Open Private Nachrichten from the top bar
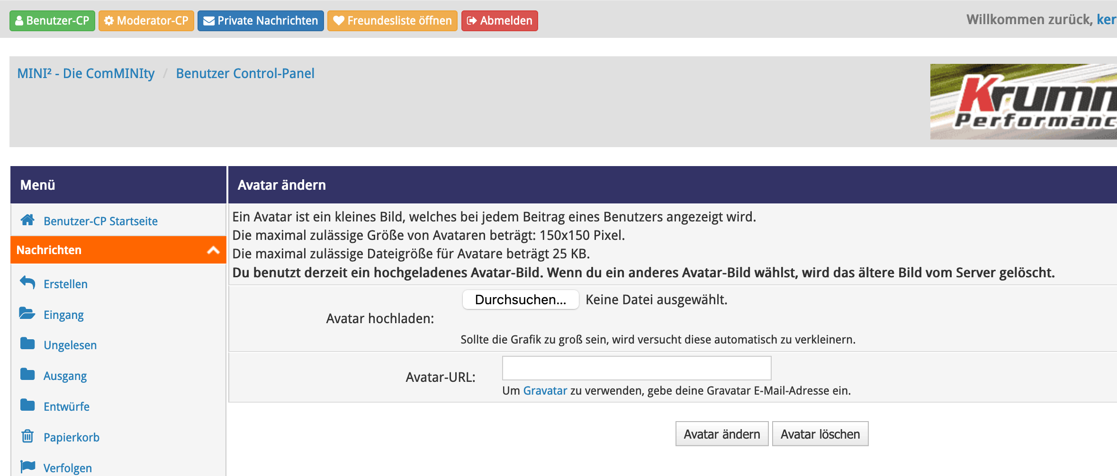The image size is (1117, 476). click(x=261, y=21)
